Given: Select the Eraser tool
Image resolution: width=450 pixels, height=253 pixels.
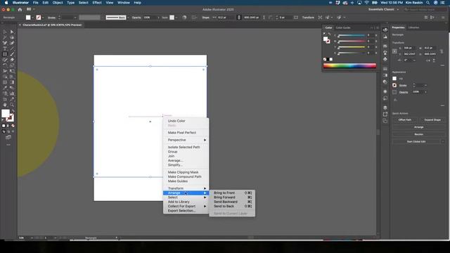Looking at the screenshot, I should point(12,60).
